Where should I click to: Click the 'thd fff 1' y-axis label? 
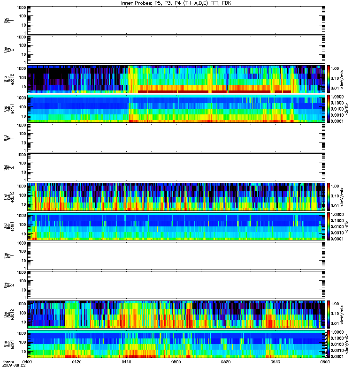pyautogui.click(x=9, y=138)
